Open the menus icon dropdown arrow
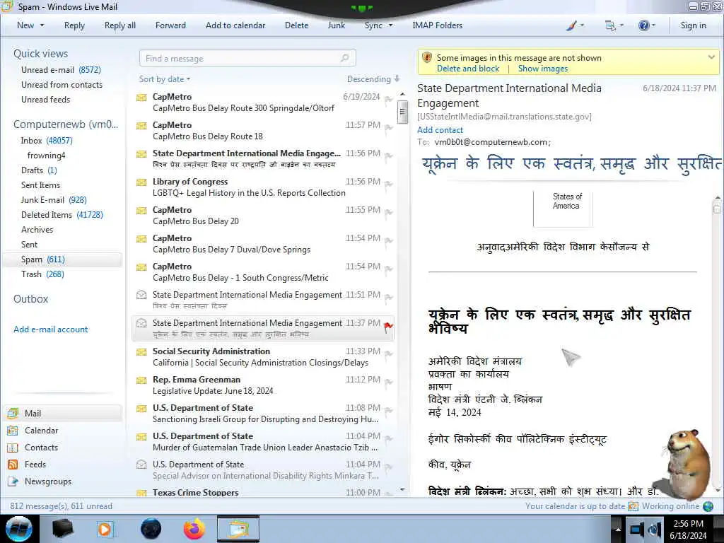This screenshot has width=724, height=543. [x=621, y=26]
